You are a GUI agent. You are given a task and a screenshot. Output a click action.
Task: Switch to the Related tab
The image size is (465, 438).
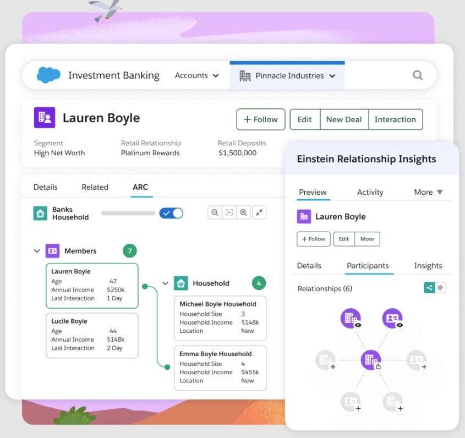(x=95, y=187)
